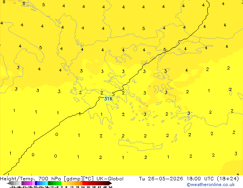This screenshot has width=243, height=188.
Task: Pick the bright yellow legend swatch at 0
Action: 62,183
